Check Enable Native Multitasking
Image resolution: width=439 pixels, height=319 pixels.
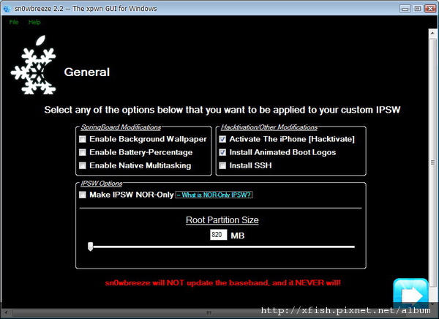tap(82, 165)
